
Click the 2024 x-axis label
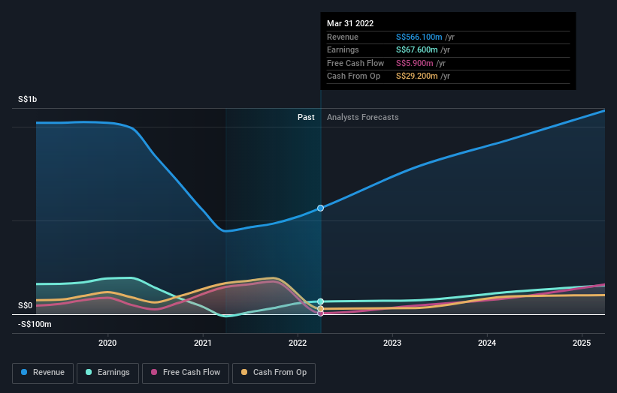pos(487,343)
